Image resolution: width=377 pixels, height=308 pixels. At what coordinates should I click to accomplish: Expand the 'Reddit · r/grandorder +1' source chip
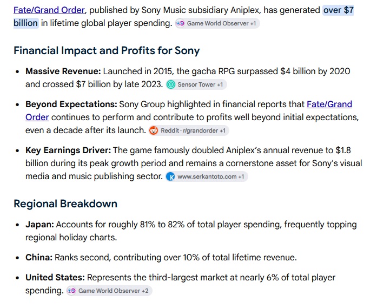(x=189, y=130)
